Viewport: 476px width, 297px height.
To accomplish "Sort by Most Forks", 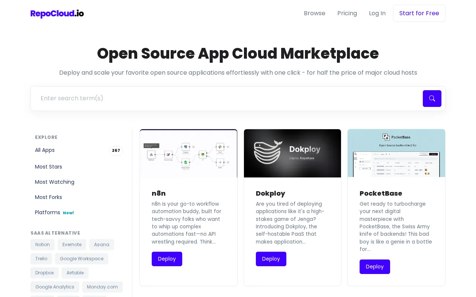I will point(48,197).
